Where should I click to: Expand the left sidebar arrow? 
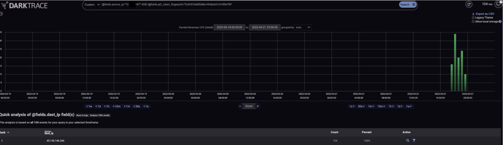point(1,14)
